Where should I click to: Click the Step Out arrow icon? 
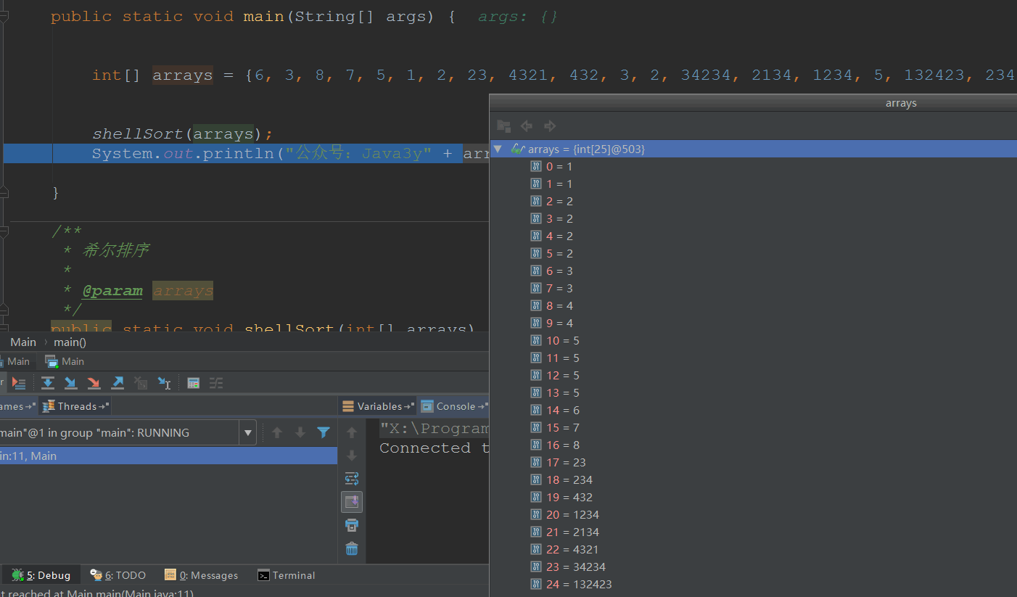tap(118, 383)
